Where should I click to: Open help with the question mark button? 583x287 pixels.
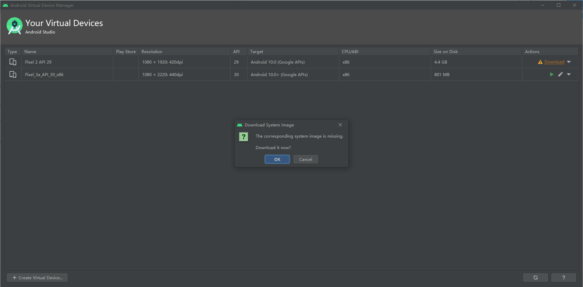click(x=564, y=278)
